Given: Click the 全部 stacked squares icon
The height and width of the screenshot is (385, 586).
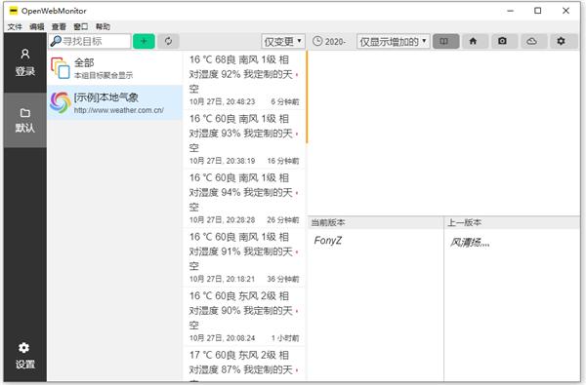Looking at the screenshot, I should click(61, 68).
